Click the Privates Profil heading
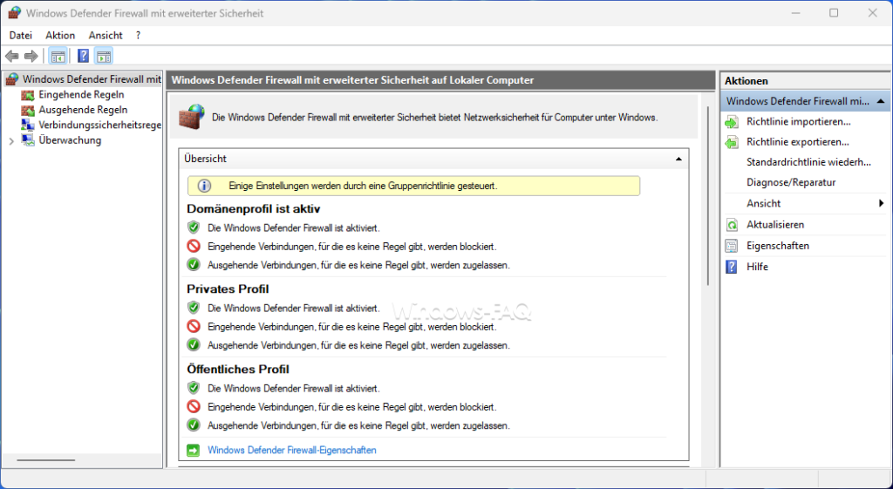The height and width of the screenshot is (489, 893). 228,289
